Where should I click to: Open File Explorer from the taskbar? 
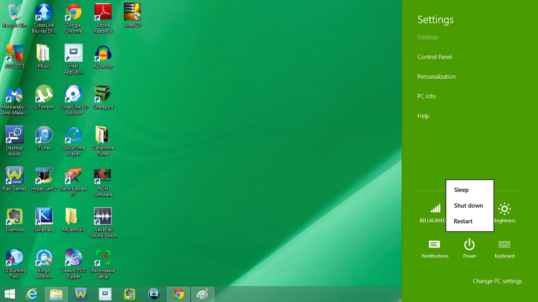tap(56, 294)
